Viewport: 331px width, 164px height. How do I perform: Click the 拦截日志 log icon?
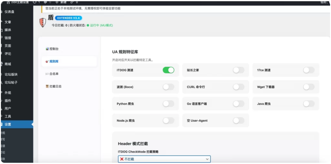tap(47, 86)
